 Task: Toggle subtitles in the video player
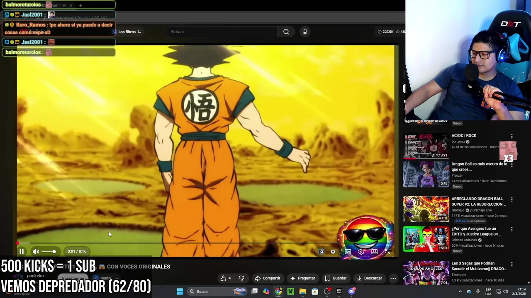[348, 252]
